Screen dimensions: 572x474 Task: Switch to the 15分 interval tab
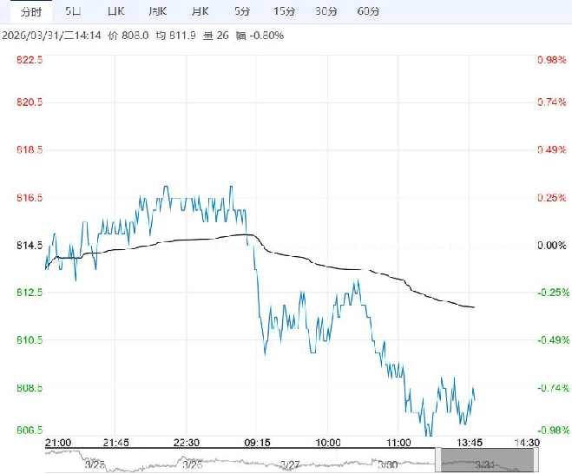284,11
